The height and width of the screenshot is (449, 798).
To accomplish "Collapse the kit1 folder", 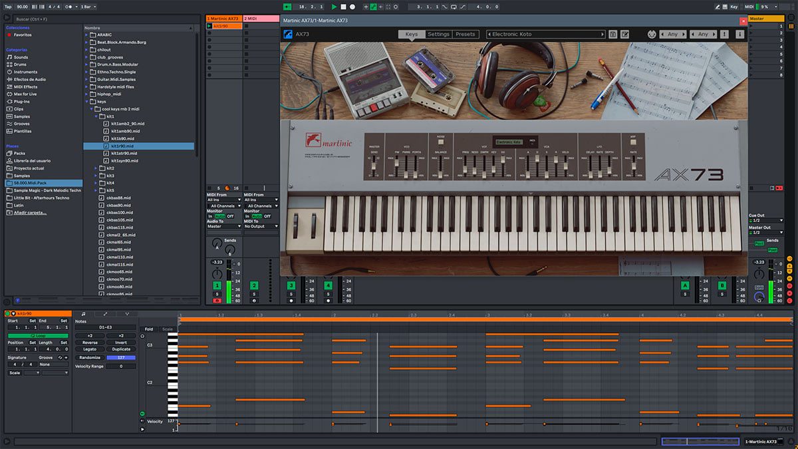I will [96, 116].
